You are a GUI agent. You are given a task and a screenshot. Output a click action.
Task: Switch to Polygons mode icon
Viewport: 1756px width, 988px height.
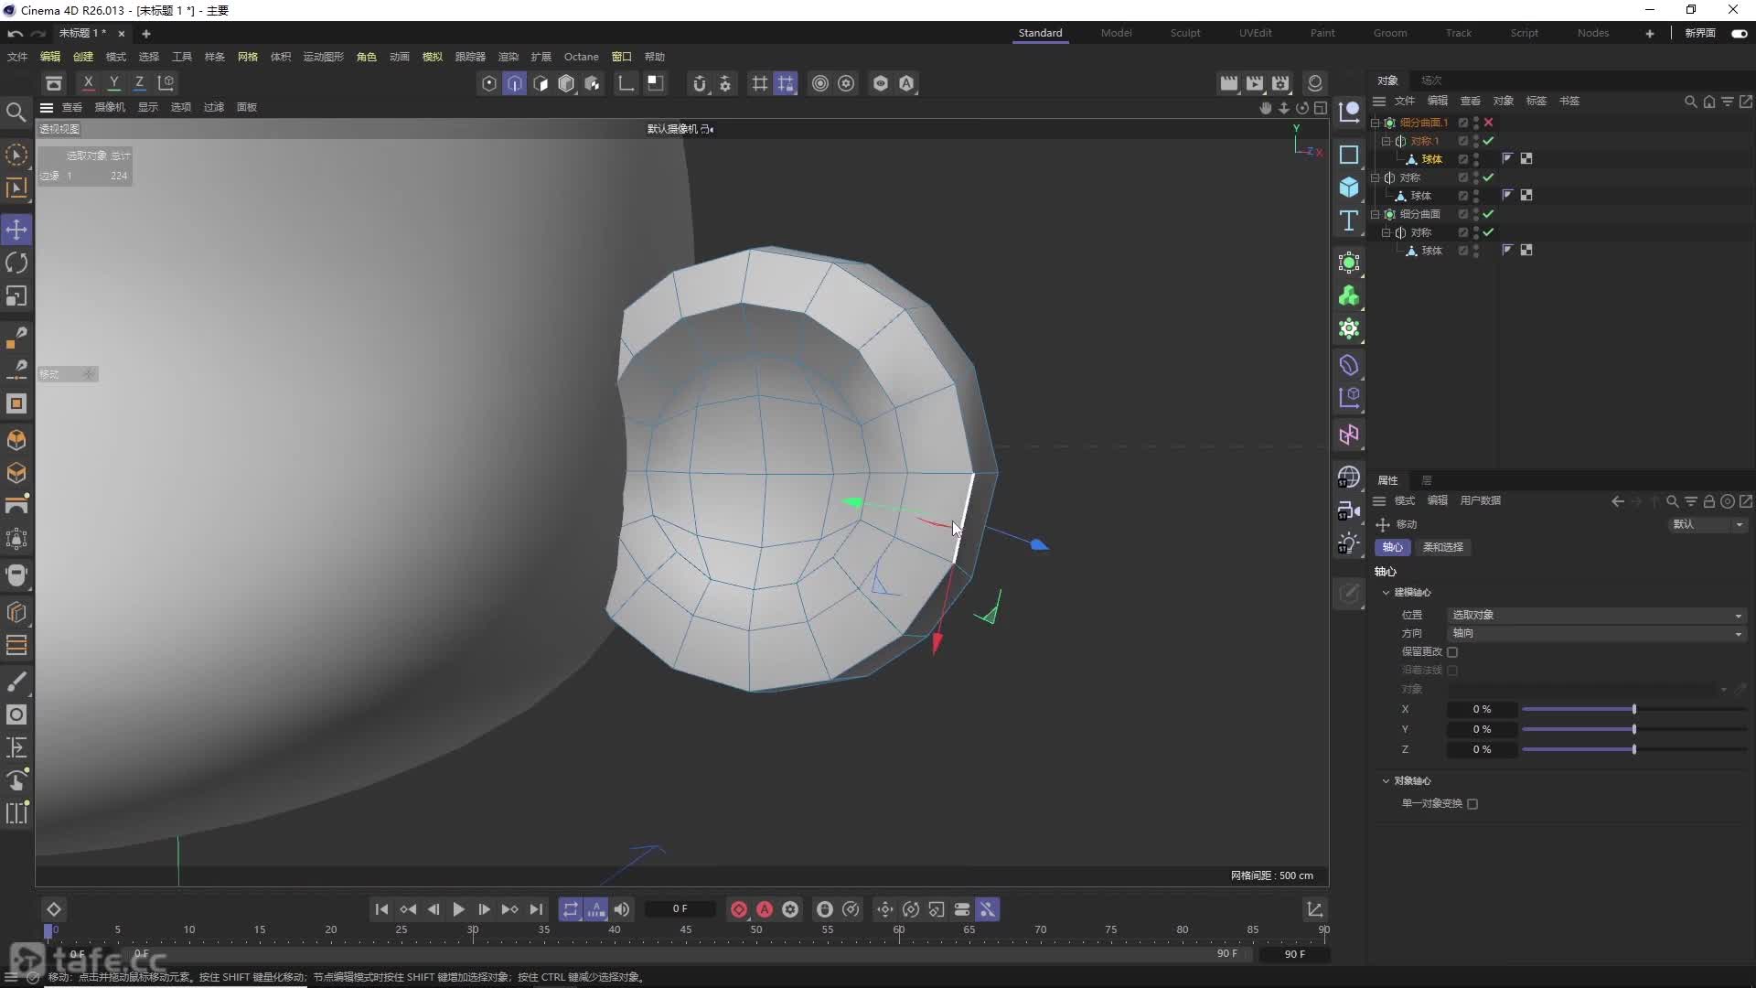[x=541, y=84]
